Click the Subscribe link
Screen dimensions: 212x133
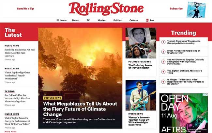coord(176,8)
